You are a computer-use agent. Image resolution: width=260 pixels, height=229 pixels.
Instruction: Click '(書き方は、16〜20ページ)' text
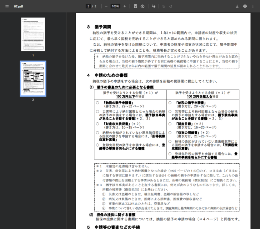[196, 127]
